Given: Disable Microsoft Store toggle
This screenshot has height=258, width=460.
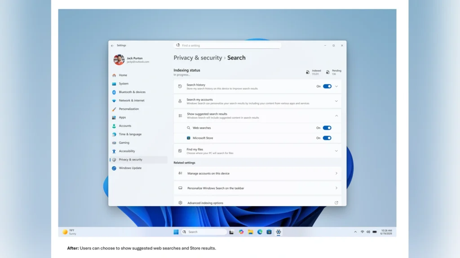Looking at the screenshot, I should click(327, 138).
